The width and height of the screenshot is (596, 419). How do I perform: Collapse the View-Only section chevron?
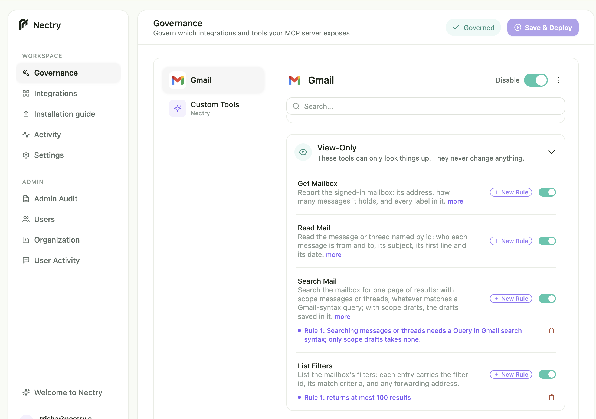pos(552,152)
